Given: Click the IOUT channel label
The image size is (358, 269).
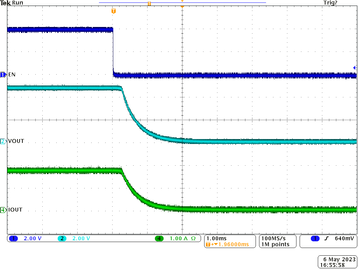Looking at the screenshot, I should point(14,209).
